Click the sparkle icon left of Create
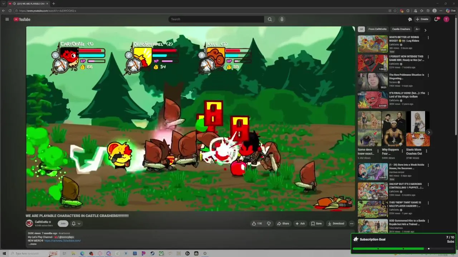This screenshot has width=458, height=257. coord(410,19)
